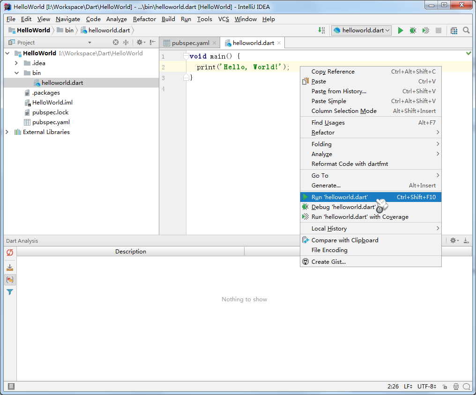The width and height of the screenshot is (476, 395).
Task: Click the green Run button in toolbar
Action: point(401,30)
